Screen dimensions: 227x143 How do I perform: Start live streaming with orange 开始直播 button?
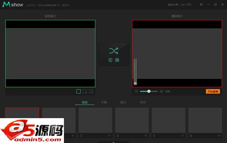[213, 91]
